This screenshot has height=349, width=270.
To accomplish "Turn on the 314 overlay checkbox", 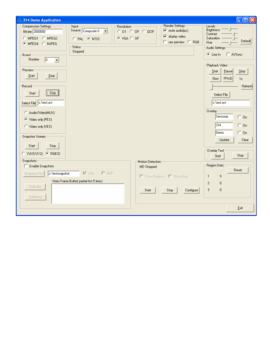I will coord(239,125).
